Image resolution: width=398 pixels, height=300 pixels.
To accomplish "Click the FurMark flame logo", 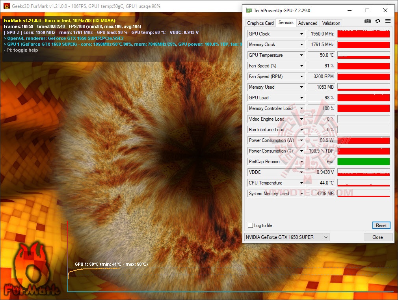I will click(32, 269).
